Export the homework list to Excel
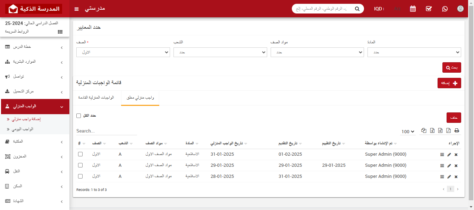Viewport: 474px width, 210px height. tap(432, 130)
